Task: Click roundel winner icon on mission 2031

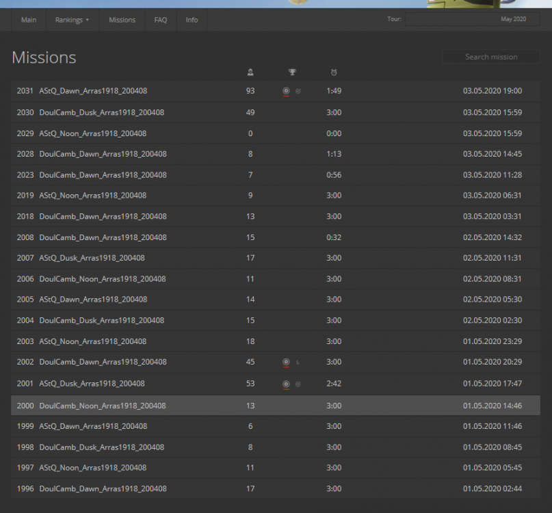Action: pyautogui.click(x=286, y=91)
